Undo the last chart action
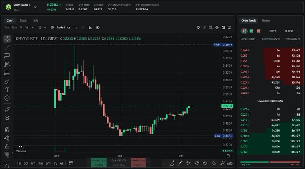 point(75,27)
